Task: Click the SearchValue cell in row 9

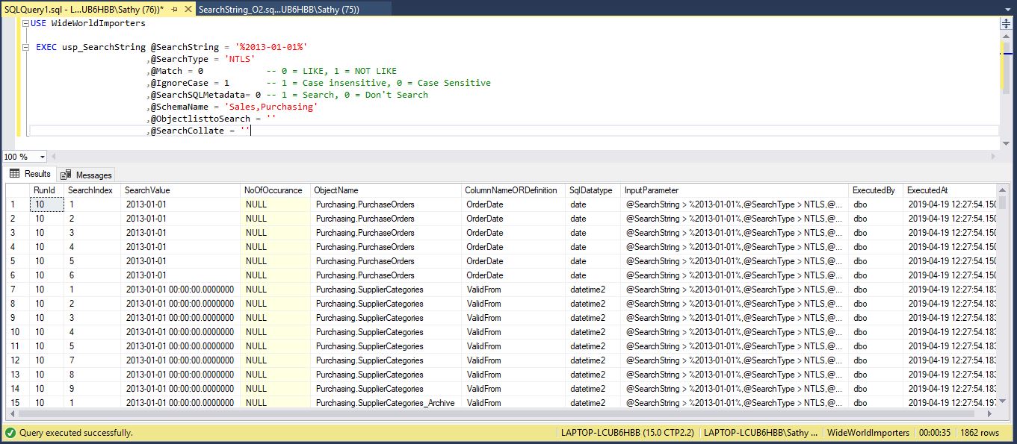Action: (x=181, y=318)
